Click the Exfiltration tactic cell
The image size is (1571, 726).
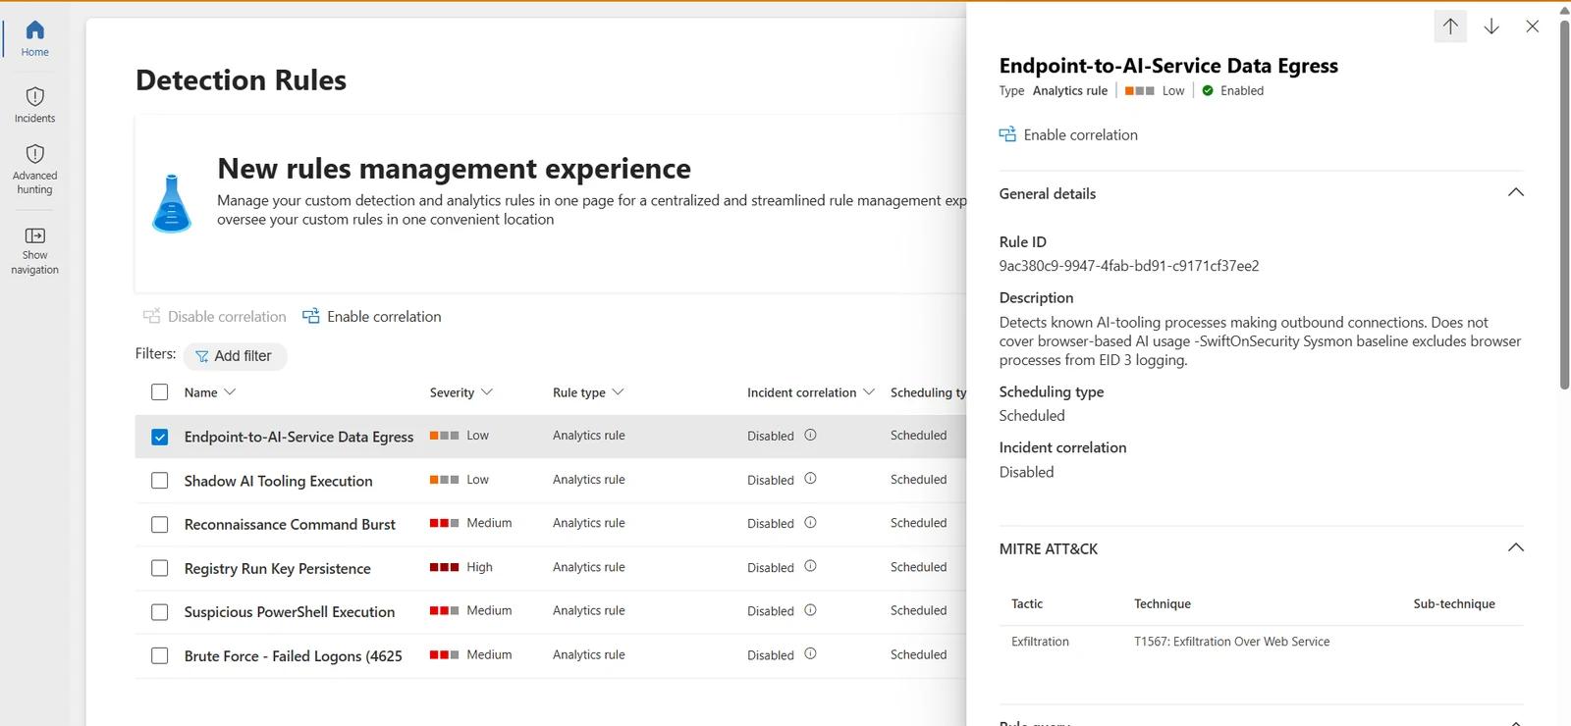tap(1040, 642)
